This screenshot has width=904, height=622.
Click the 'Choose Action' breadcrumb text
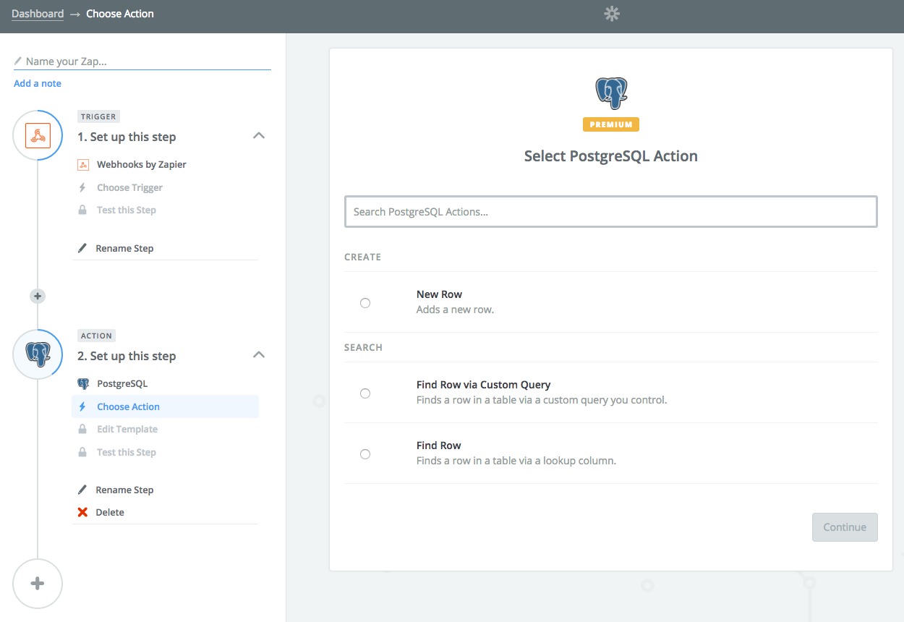120,14
